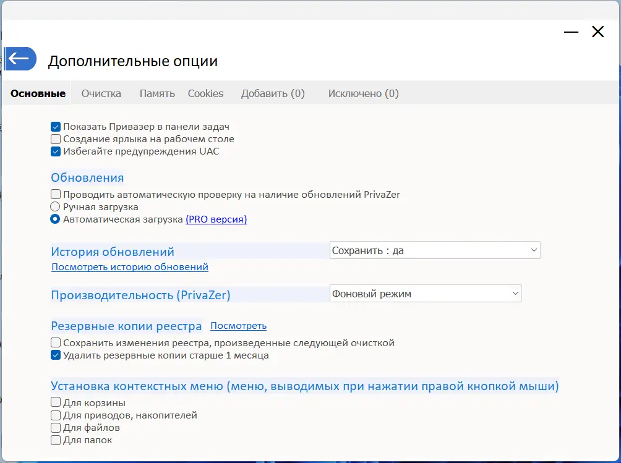Screen dimensions: 621x463
Task: Toggle Избегайте предупреждения UAC checkbox
Action: pos(56,151)
